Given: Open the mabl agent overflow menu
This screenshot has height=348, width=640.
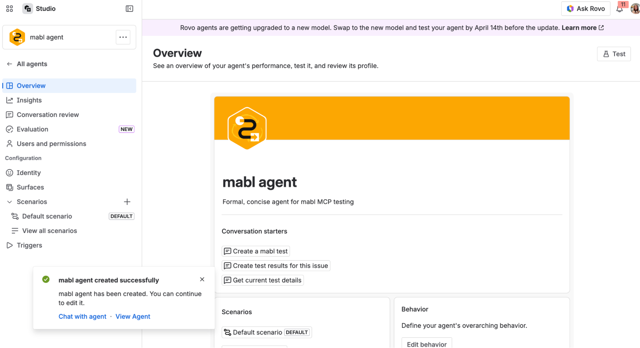Looking at the screenshot, I should (123, 37).
